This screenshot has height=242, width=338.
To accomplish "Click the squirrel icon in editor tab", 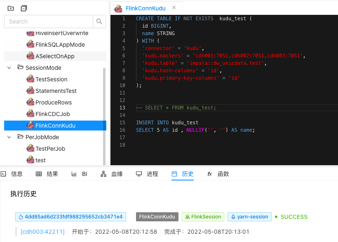I will coord(118,9).
